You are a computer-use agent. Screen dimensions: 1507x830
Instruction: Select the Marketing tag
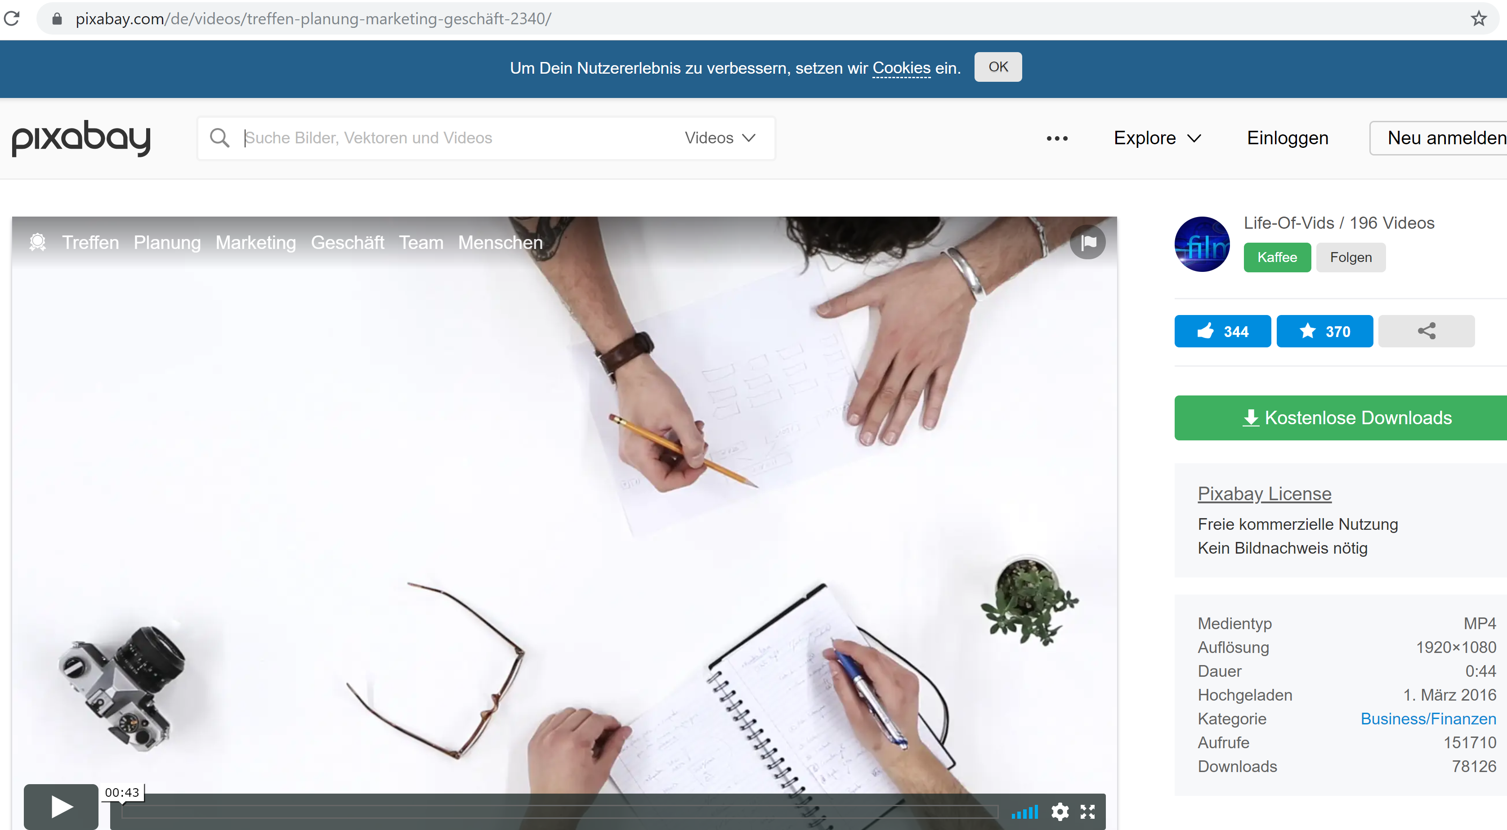click(x=255, y=243)
